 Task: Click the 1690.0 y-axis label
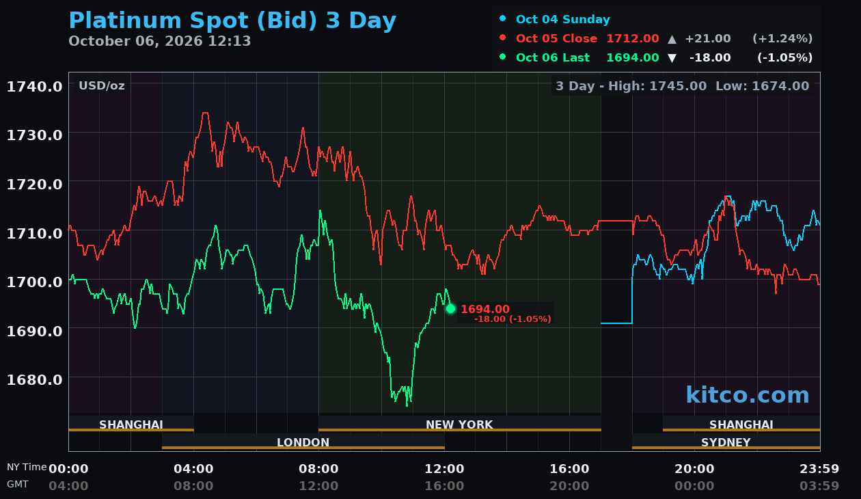[35, 330]
